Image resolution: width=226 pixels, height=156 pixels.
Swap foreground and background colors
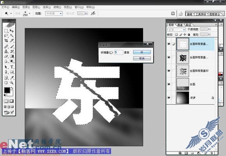point(12,88)
